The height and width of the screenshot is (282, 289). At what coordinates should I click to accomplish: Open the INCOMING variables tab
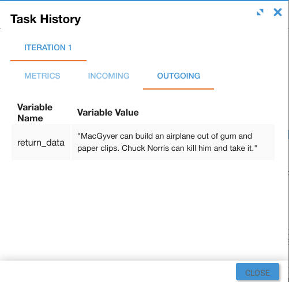click(x=108, y=76)
